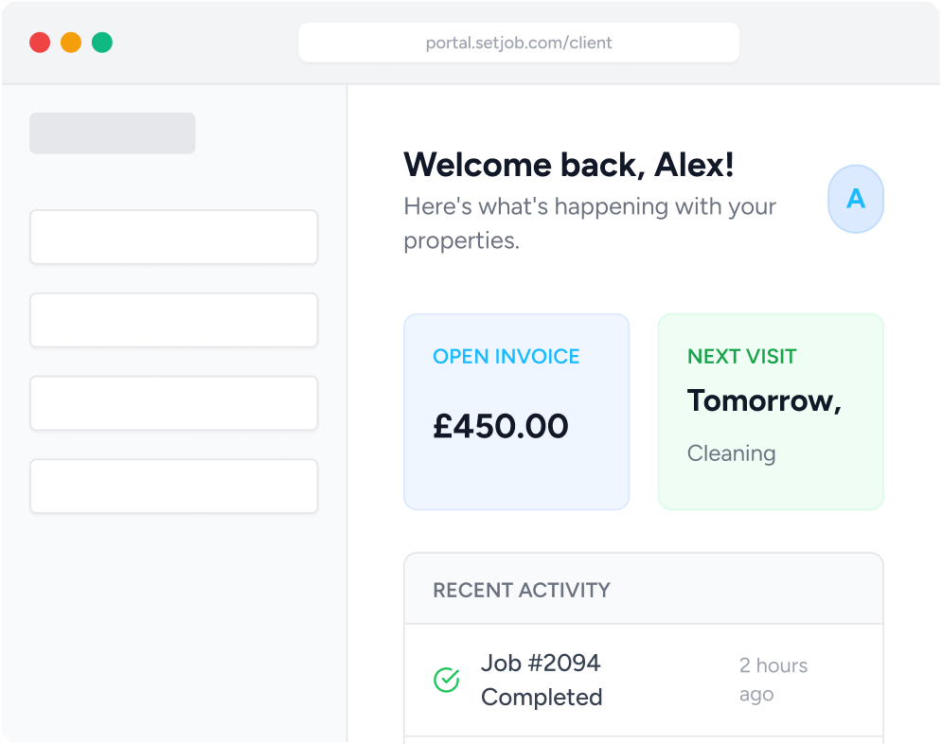Click the Cleaning visit label
Image resolution: width=942 pixels, height=744 pixels.
pyautogui.click(x=731, y=453)
